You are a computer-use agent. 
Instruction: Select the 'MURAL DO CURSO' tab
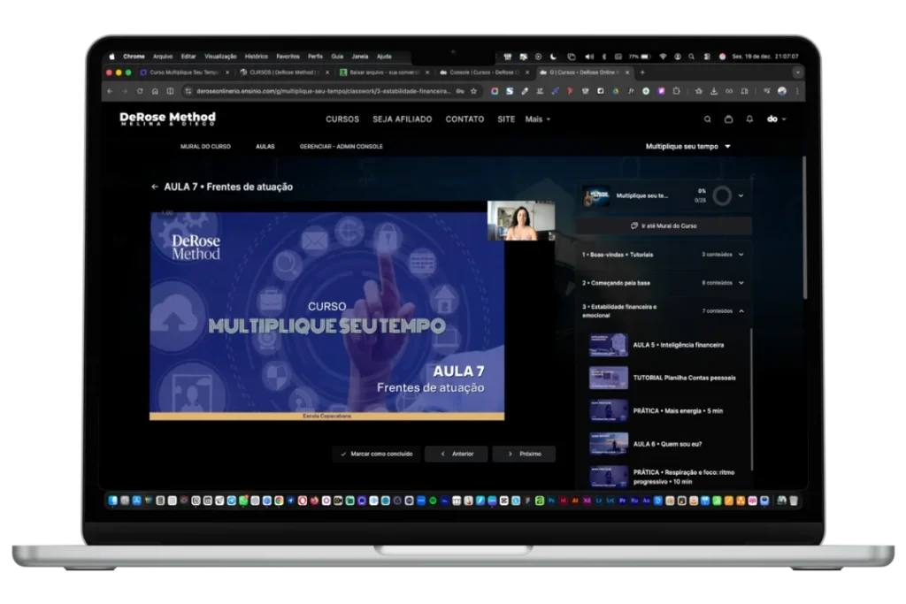coord(205,147)
